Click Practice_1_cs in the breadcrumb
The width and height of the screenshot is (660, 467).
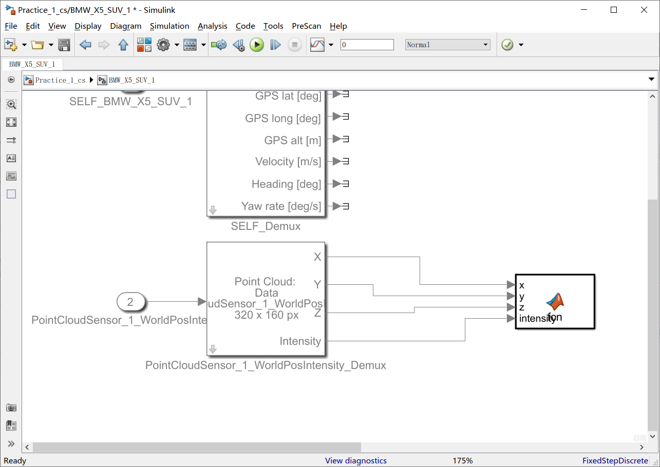(60, 80)
